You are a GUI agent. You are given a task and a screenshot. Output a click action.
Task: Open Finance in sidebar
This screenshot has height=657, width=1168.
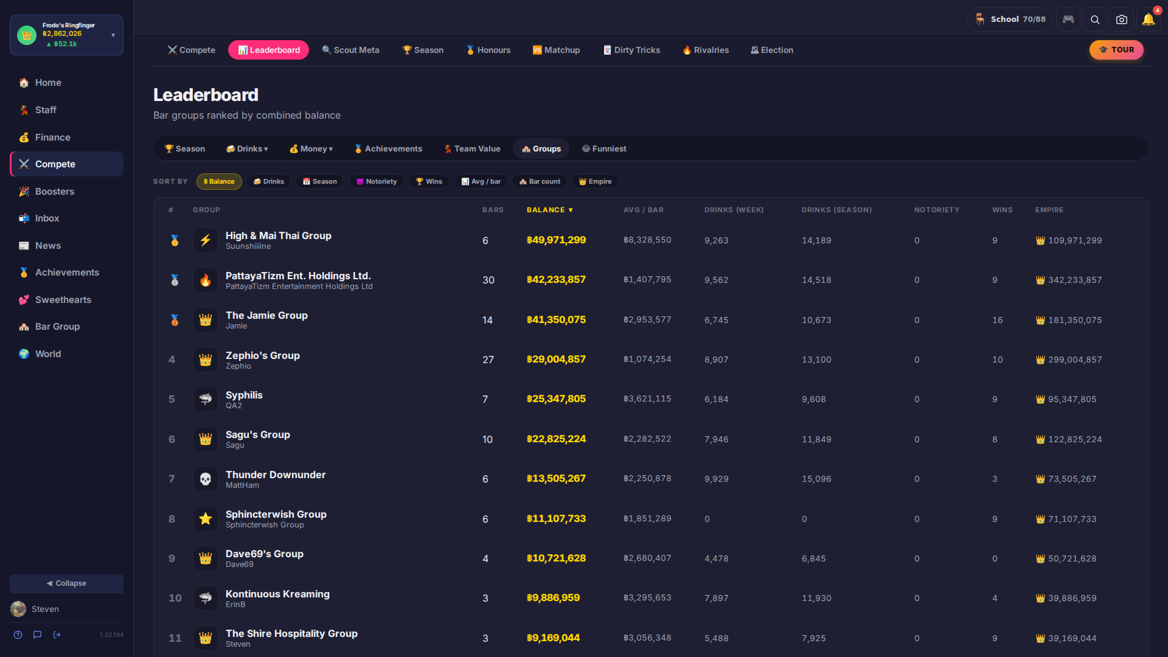pos(66,137)
